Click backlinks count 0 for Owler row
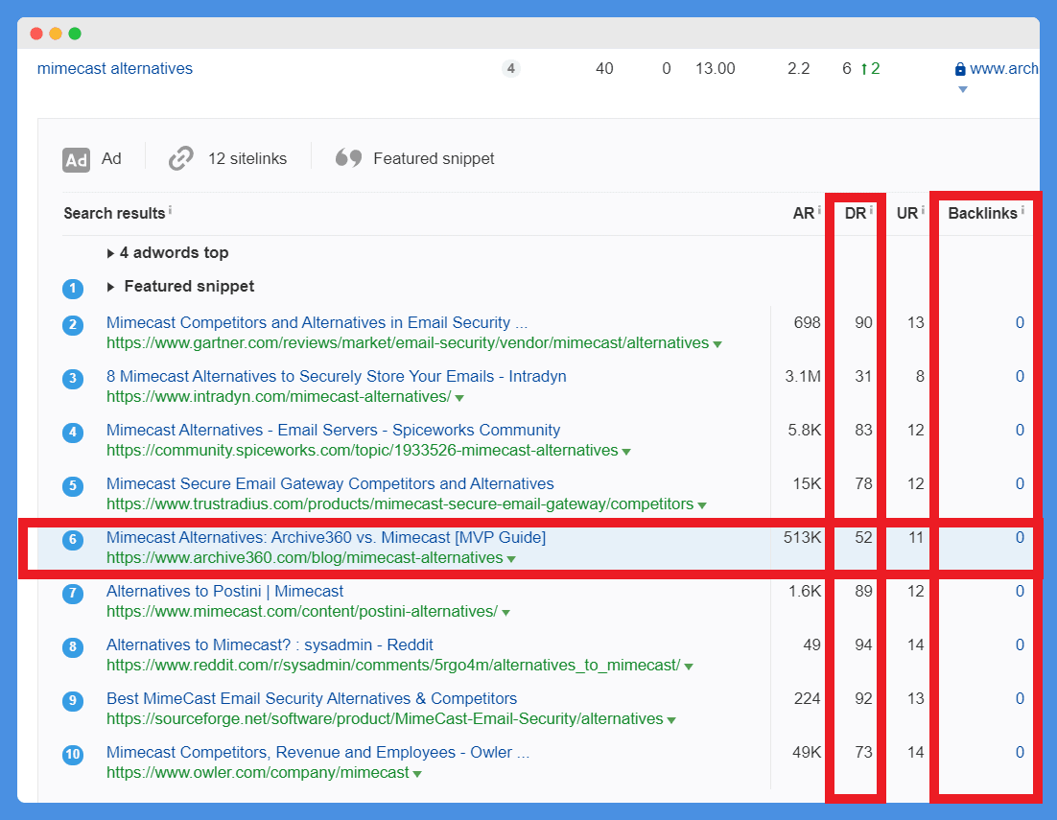This screenshot has width=1057, height=820. point(1020,753)
